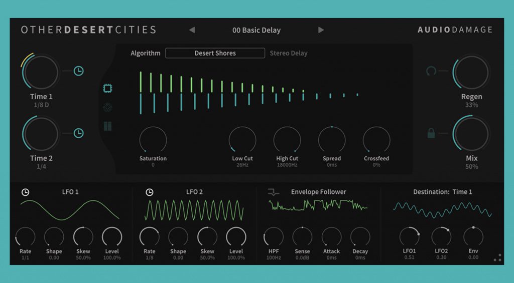The height and width of the screenshot is (283, 514).
Task: Click the Envelope Follower Attack knob
Action: pyautogui.click(x=331, y=237)
